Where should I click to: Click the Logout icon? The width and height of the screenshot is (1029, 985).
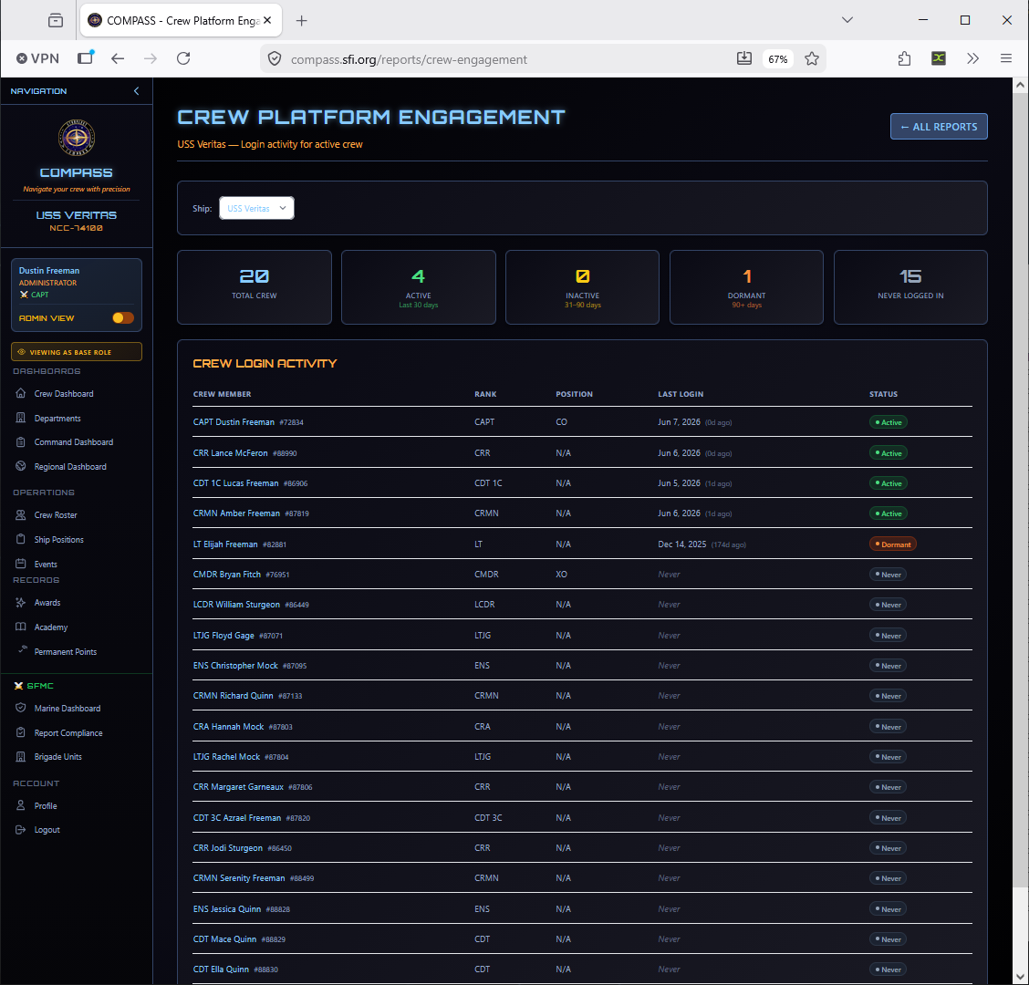tap(20, 830)
